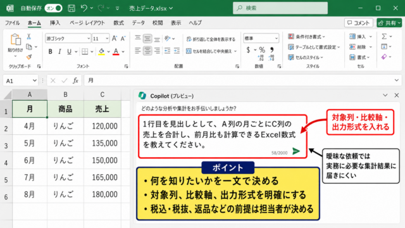Open the 売上データ.xlsx file name dropdown
This screenshot has height=228, width=405.
point(171,8)
